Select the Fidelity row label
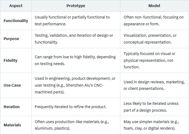189x134 pixels. click(11, 60)
